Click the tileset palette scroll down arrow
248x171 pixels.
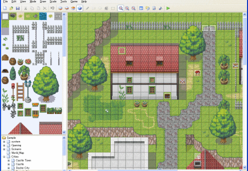(x=64, y=132)
